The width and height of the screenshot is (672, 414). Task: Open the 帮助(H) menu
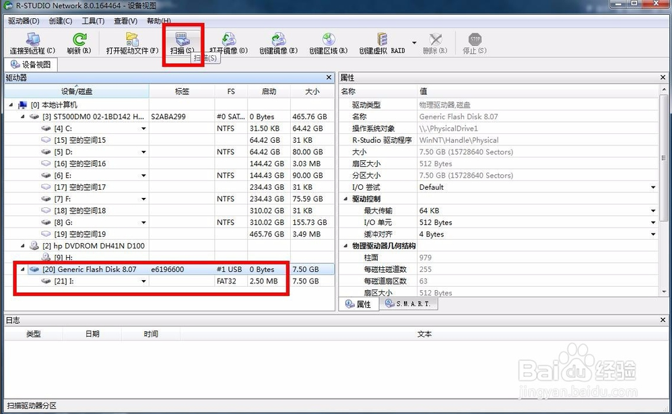158,21
